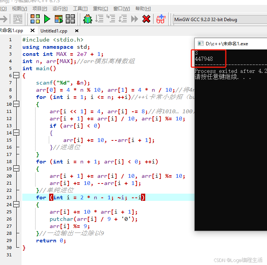Run the program with the green play icon
Image resolution: width=267 pixels, height=265 pixels.
coord(47,19)
